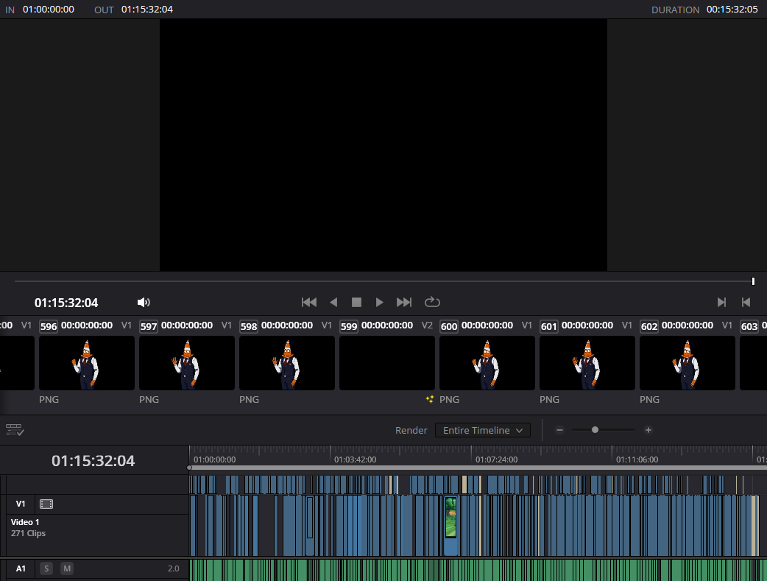
Task: Select the V1 track header label
Action: (x=21, y=504)
